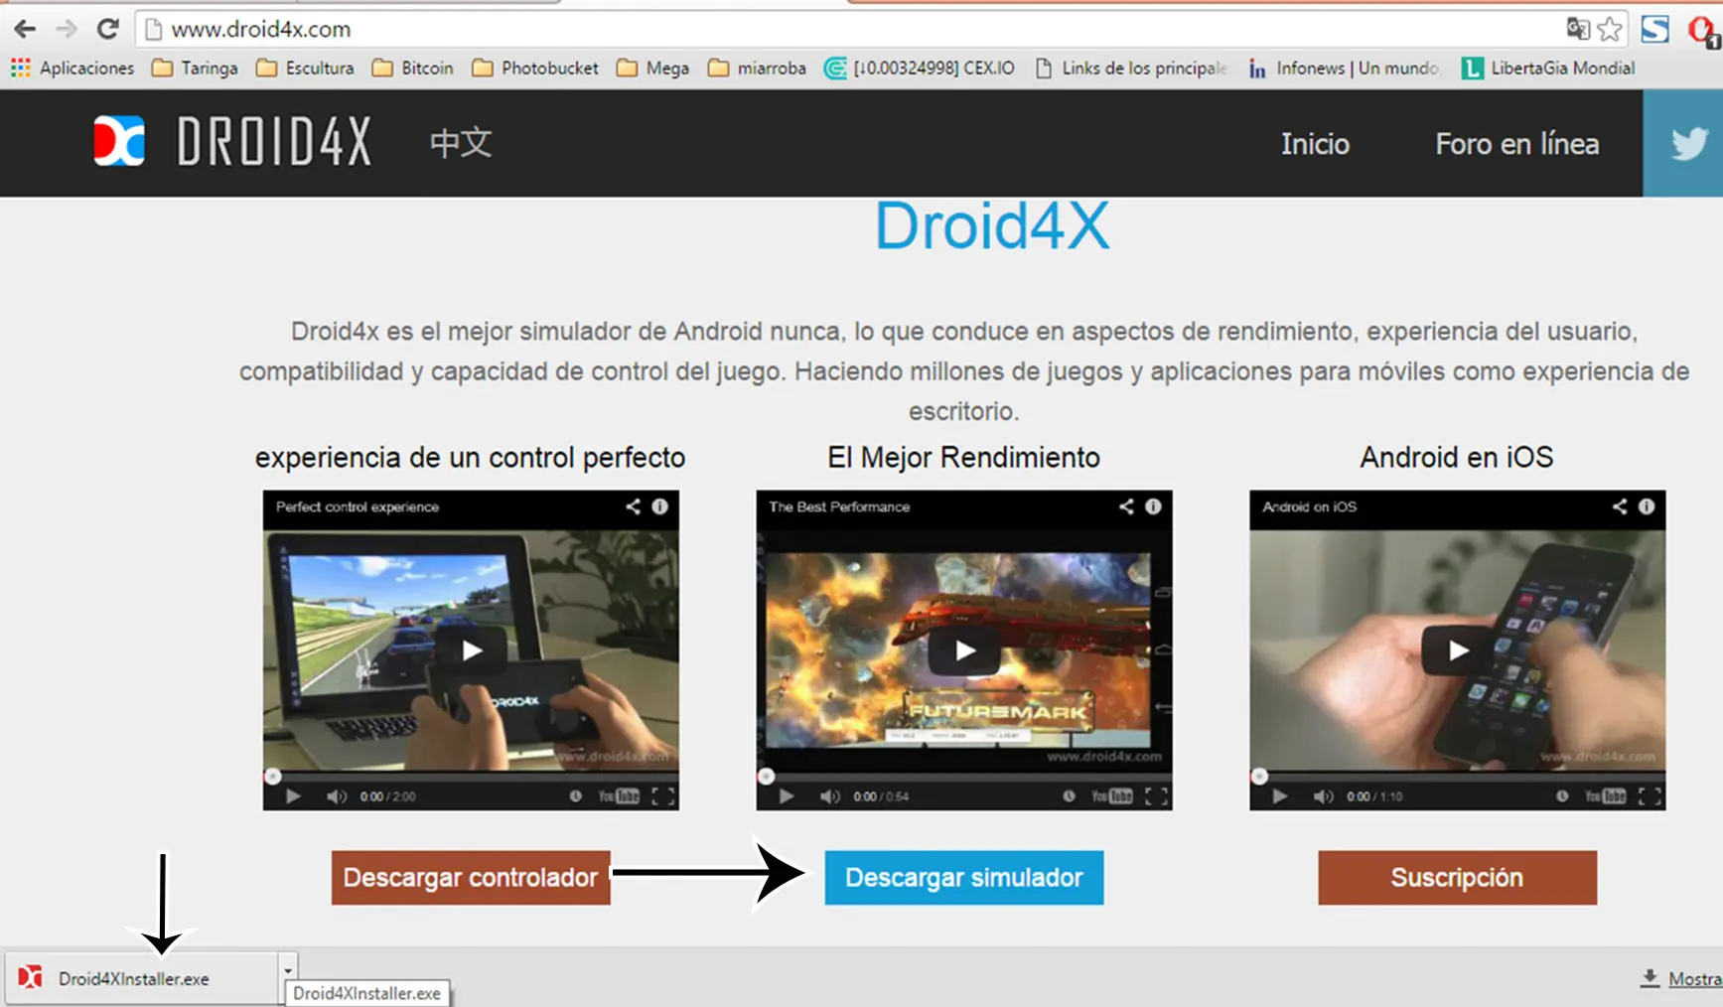1723x1007 pixels.
Task: Play the Android on iOS video thumbnail
Action: (x=1458, y=650)
